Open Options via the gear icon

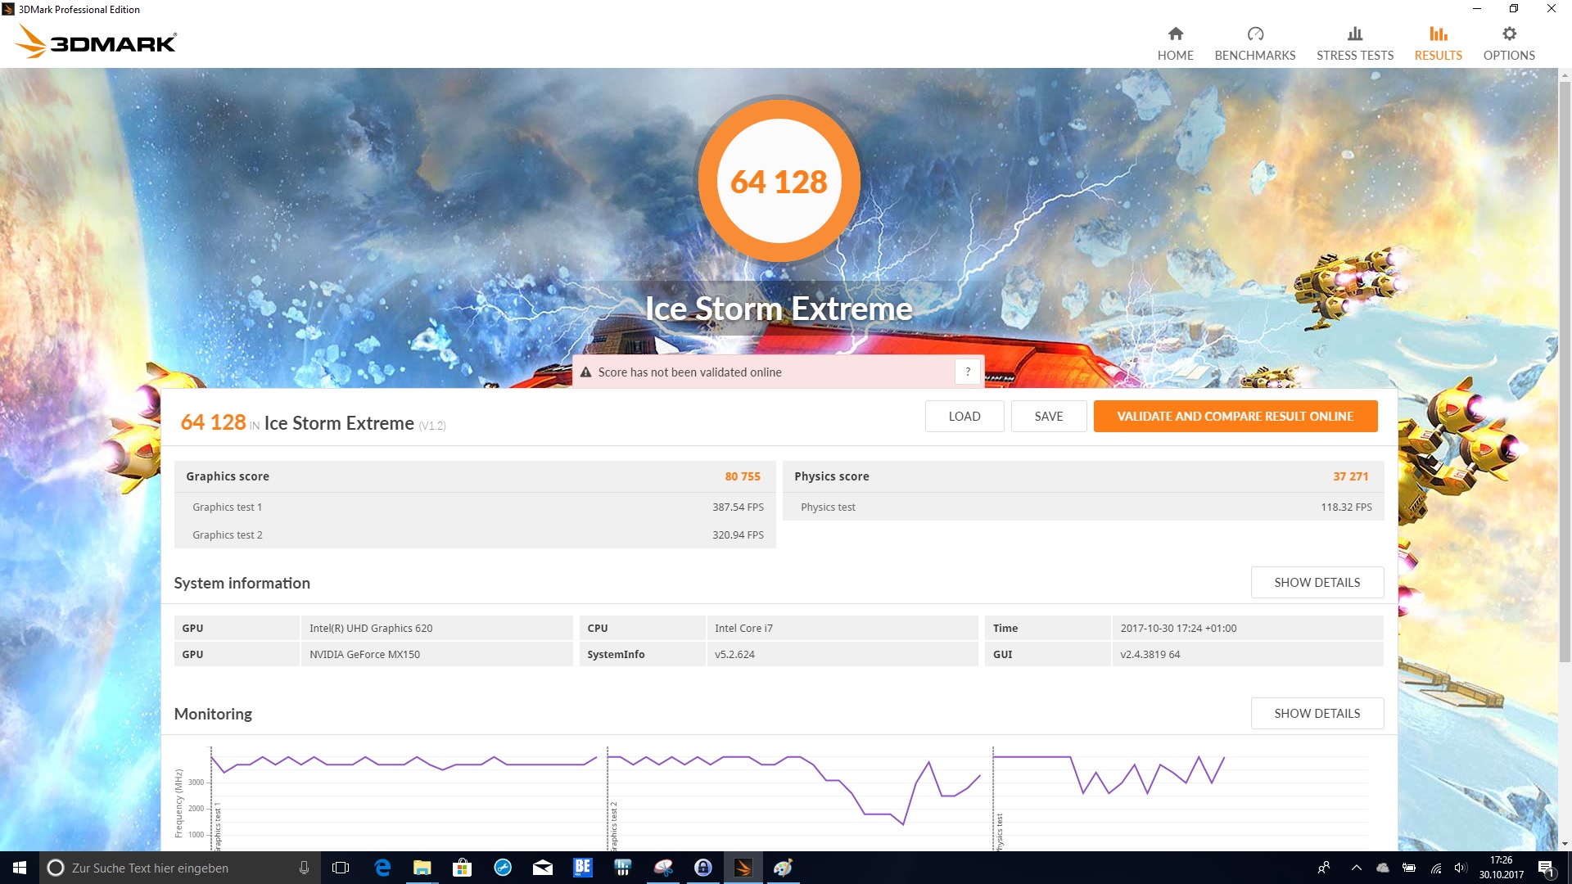1508,34
